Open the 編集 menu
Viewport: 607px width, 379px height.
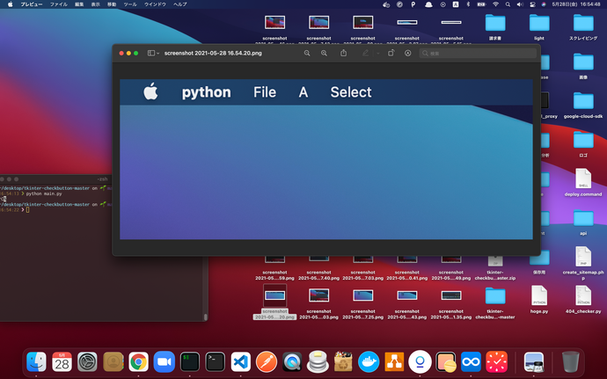79,4
